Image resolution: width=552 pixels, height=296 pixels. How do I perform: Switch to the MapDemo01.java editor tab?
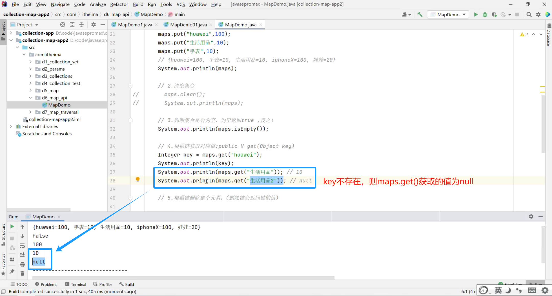click(x=188, y=25)
